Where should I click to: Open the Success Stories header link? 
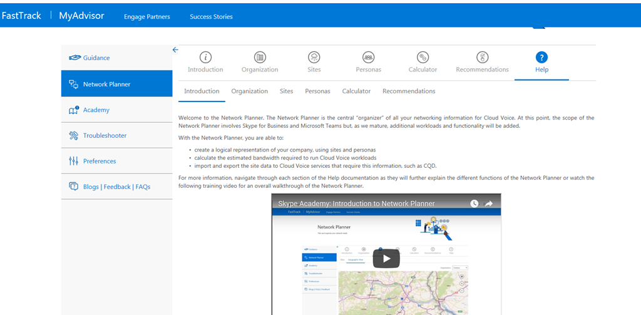[211, 17]
